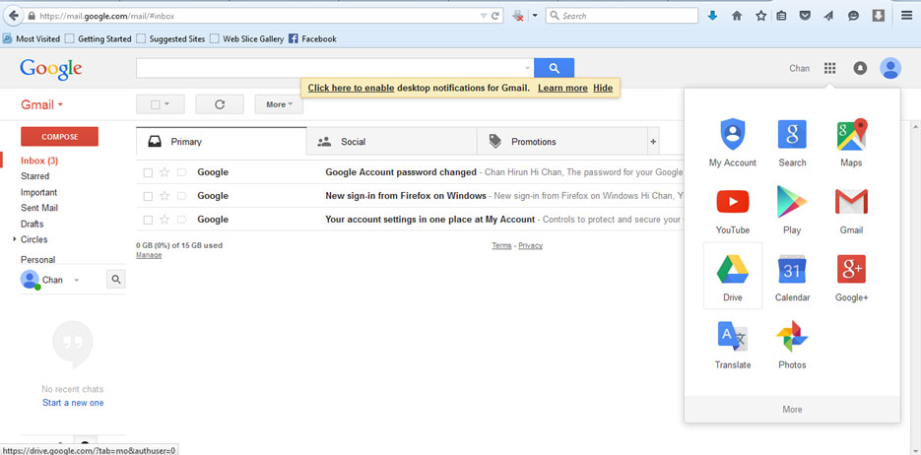Open the More dropdown in the toolbar

pyautogui.click(x=279, y=104)
